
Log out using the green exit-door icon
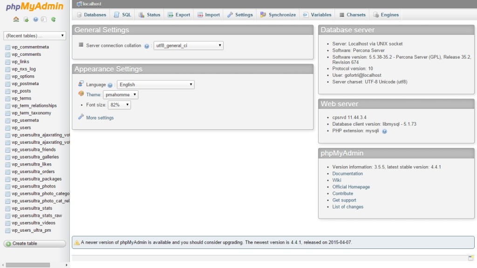[26, 20]
